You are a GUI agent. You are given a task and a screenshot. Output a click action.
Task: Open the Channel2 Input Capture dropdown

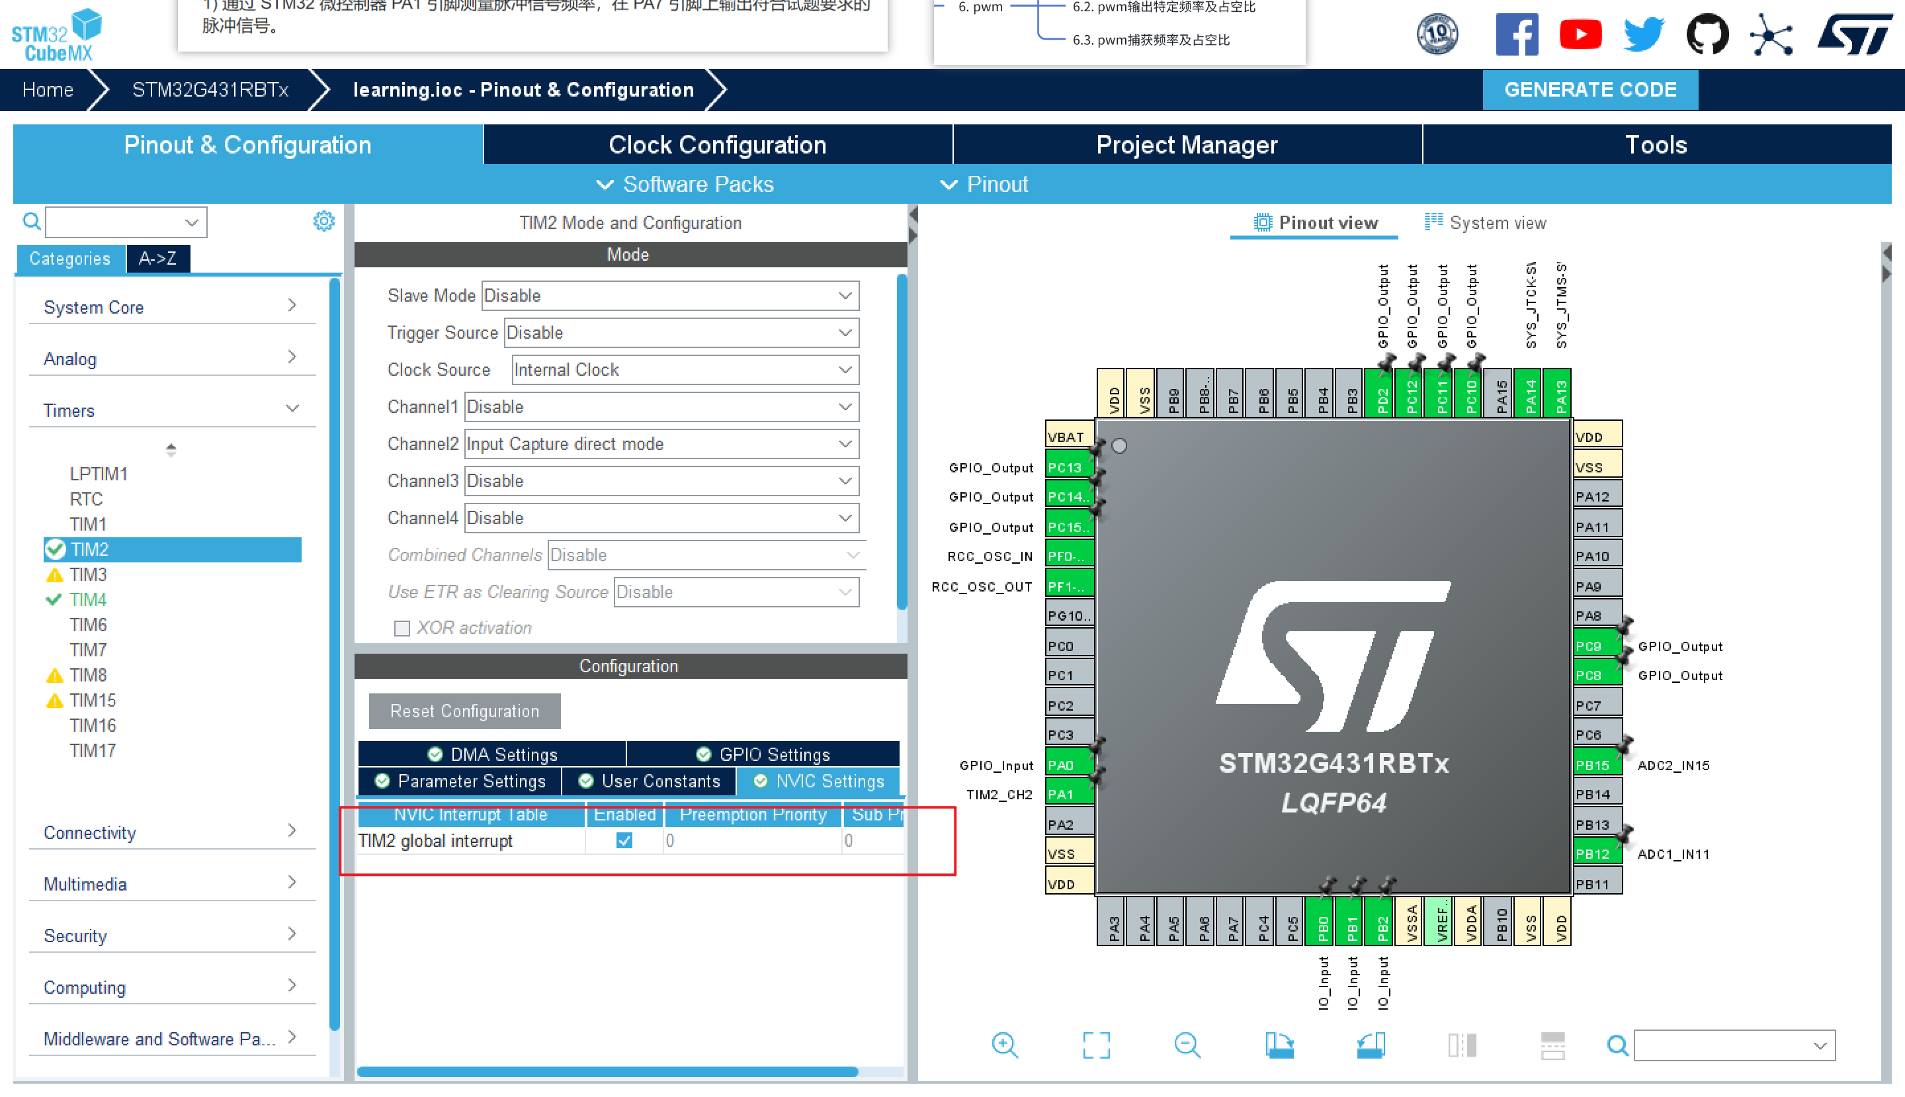pos(661,444)
